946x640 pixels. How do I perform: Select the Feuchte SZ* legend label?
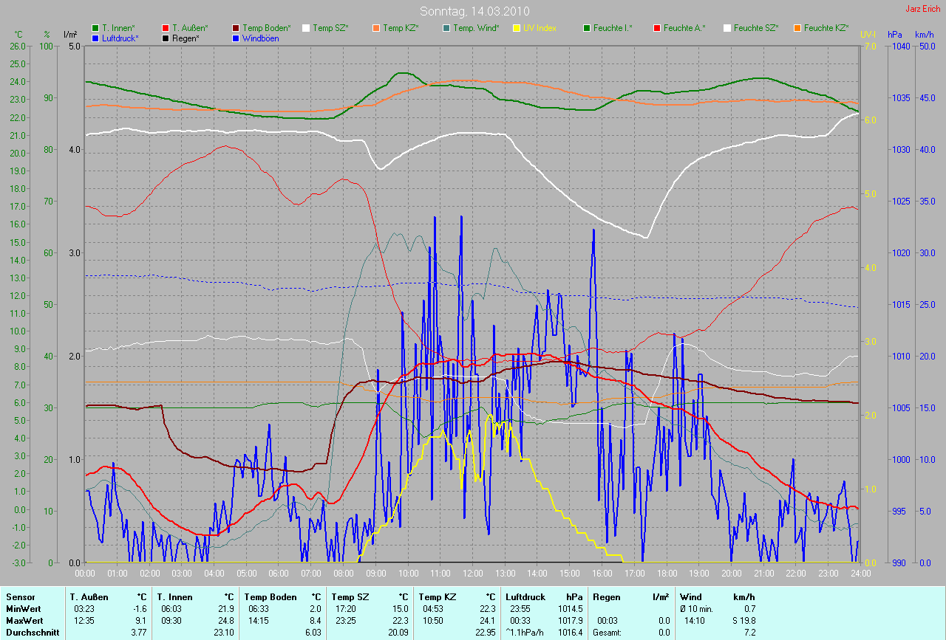pos(757,28)
